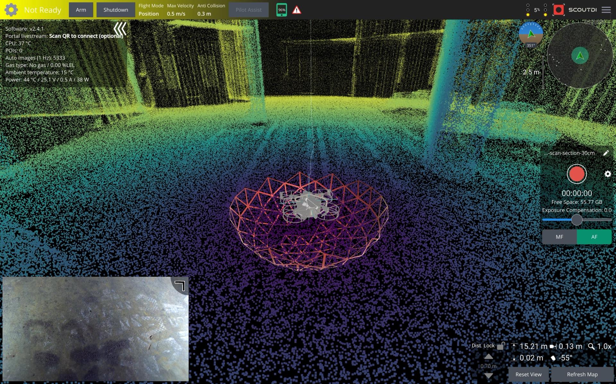Increase lock distance with up arrow
This screenshot has width=616, height=384.
[x=488, y=356]
